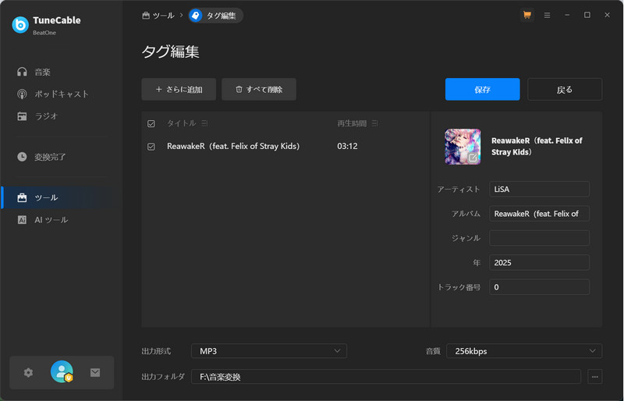624x401 pixels.
Task: Click sort icon next to 再生時間
Action: click(375, 123)
